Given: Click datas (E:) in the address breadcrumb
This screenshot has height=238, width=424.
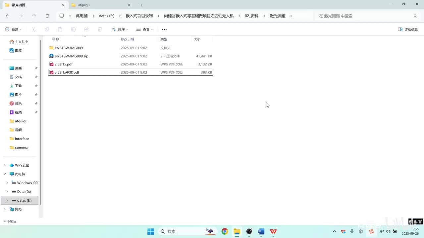Looking at the screenshot, I should tap(107, 16).
